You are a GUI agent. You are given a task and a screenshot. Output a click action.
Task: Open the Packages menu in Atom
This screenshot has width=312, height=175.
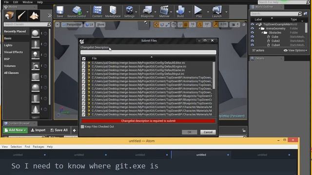39,147
